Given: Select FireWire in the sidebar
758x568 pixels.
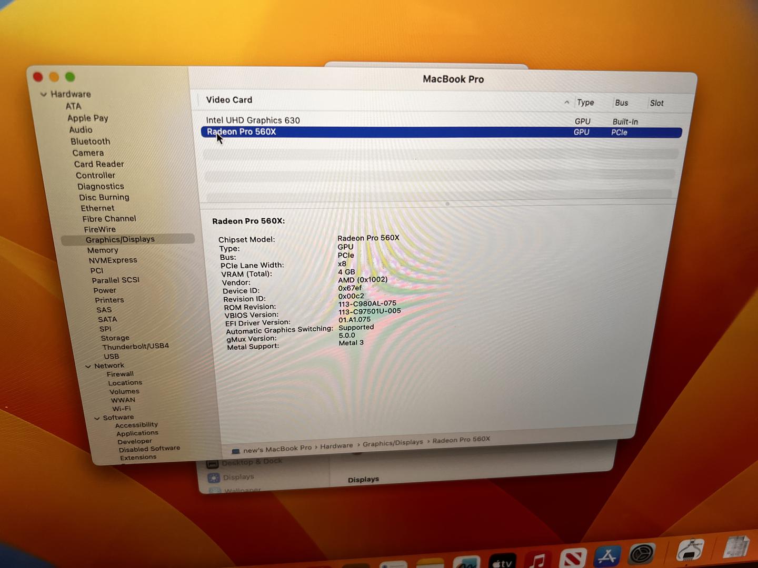Looking at the screenshot, I should [x=99, y=229].
